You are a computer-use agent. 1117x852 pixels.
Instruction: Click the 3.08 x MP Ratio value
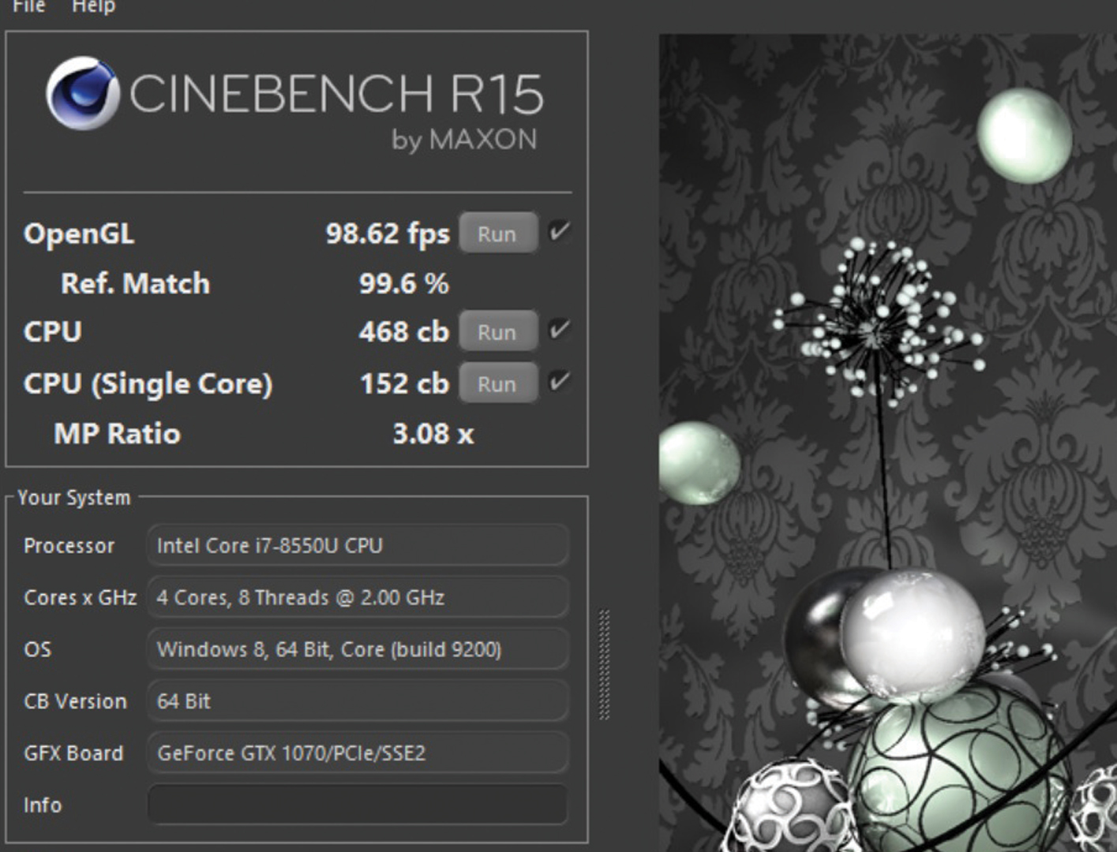pos(433,434)
